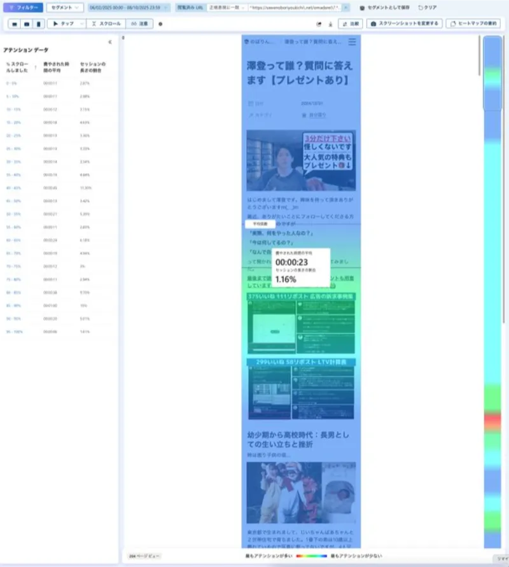Select the 15 - 20% scroll row
The height and width of the screenshot is (567, 509).
(x=58, y=123)
